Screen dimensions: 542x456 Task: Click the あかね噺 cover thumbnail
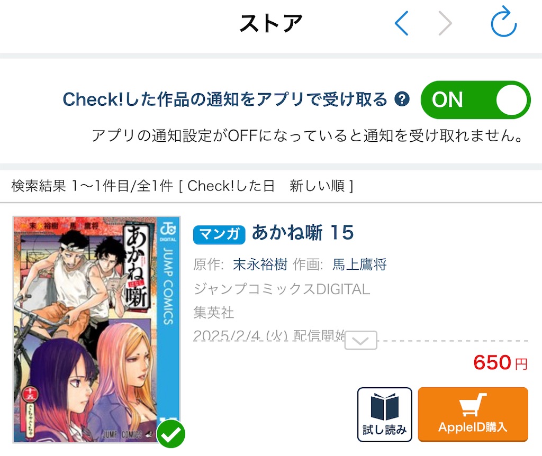click(x=96, y=330)
